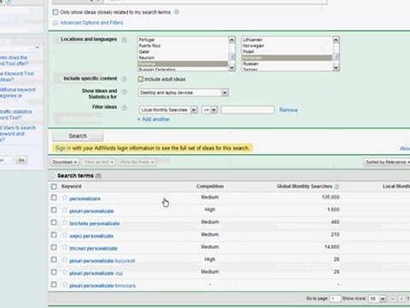The height and width of the screenshot is (308, 410).
Task: Open Desktop and laptop devices dropdown
Action: click(184, 92)
